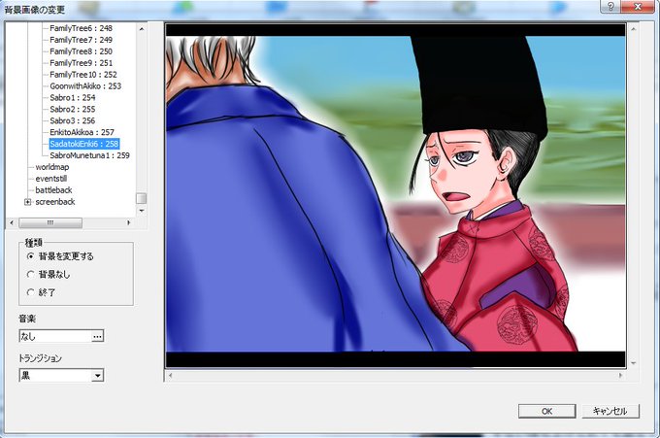660x438 pixels.
Task: Click the キャンセル button
Action: (x=610, y=411)
